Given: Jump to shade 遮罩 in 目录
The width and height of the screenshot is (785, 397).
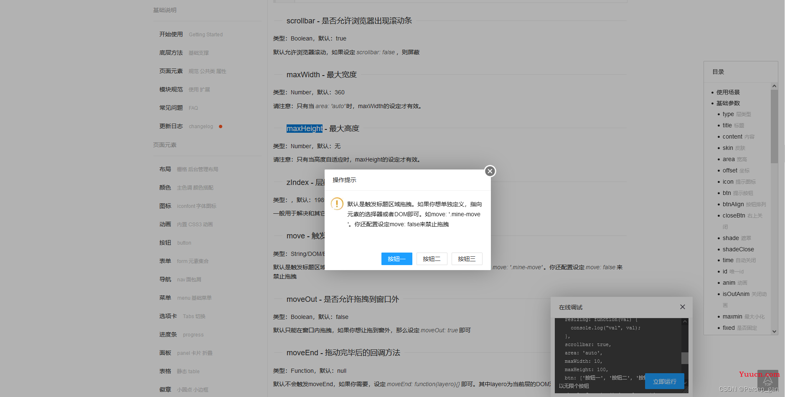Looking at the screenshot, I should [x=737, y=238].
